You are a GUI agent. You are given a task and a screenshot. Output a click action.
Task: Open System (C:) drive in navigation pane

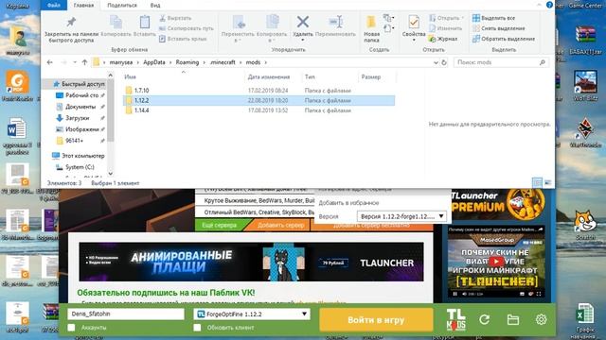click(80, 167)
